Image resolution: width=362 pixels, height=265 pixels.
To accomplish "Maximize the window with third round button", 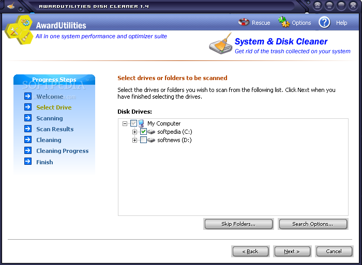I will [341, 5].
